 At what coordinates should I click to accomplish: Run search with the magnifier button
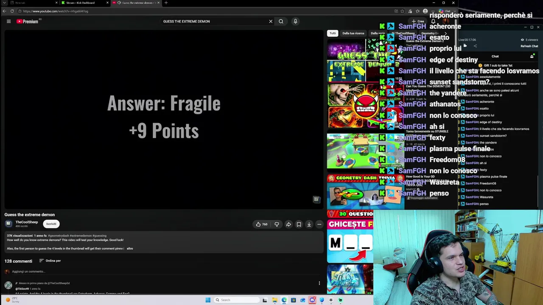tap(281, 21)
